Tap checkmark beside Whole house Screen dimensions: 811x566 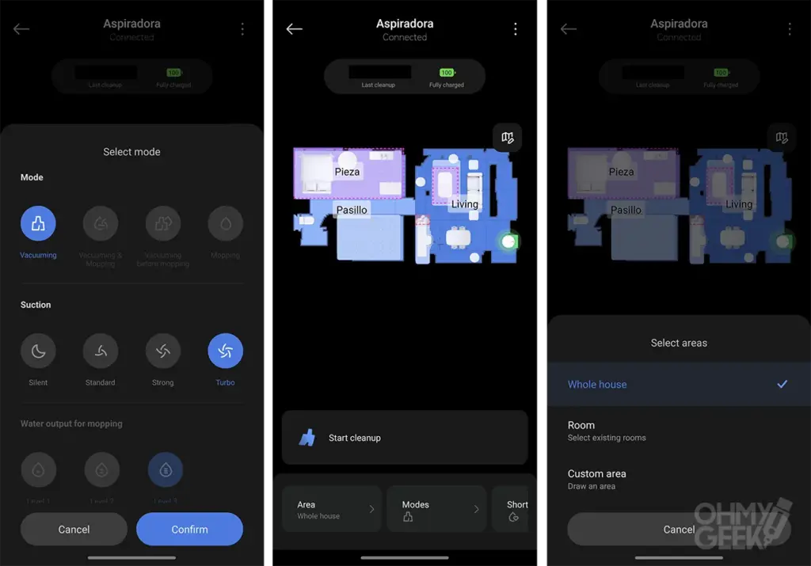(x=782, y=384)
